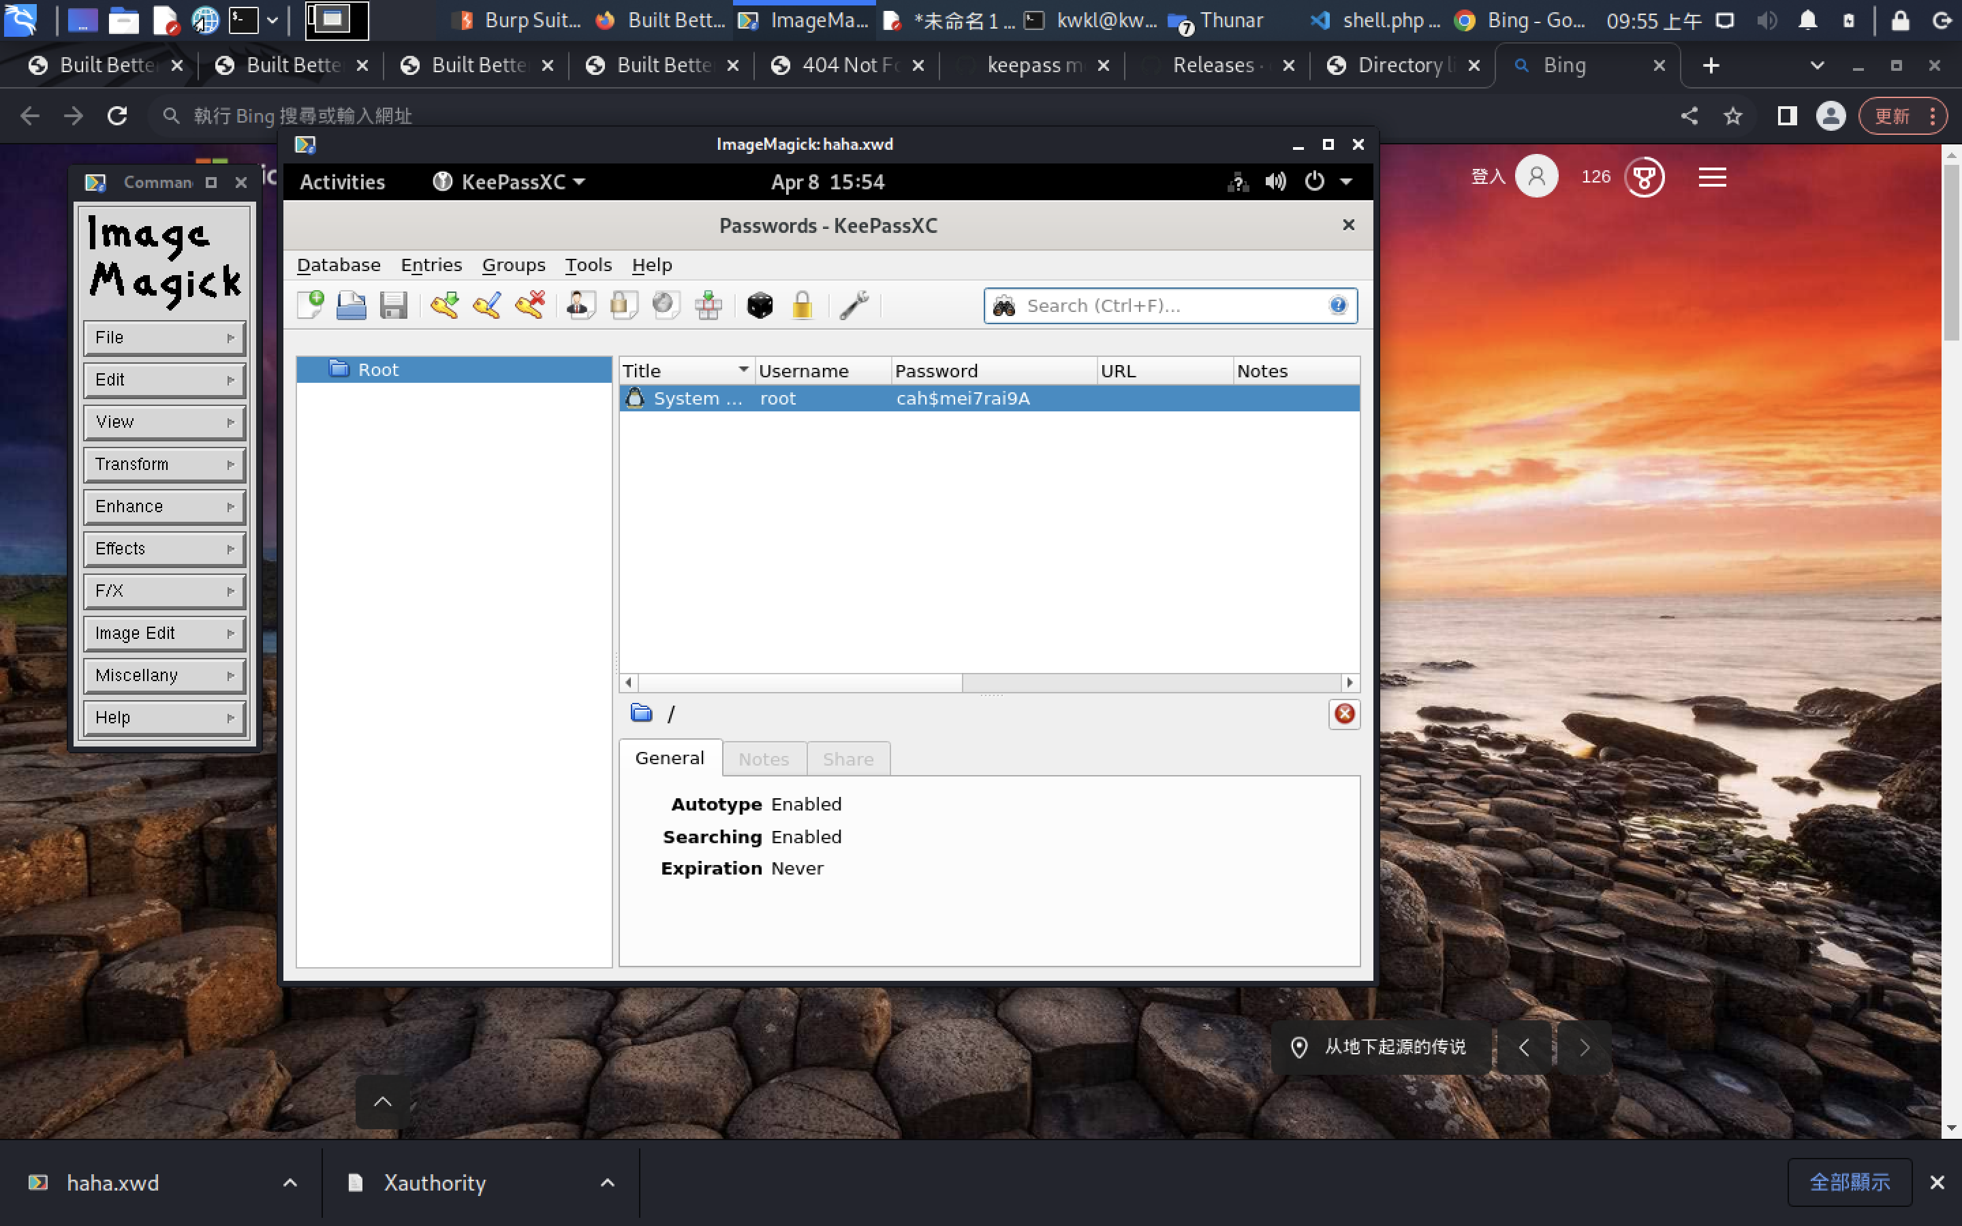Open the password generator dice icon
This screenshot has width=1962, height=1226.
point(760,305)
